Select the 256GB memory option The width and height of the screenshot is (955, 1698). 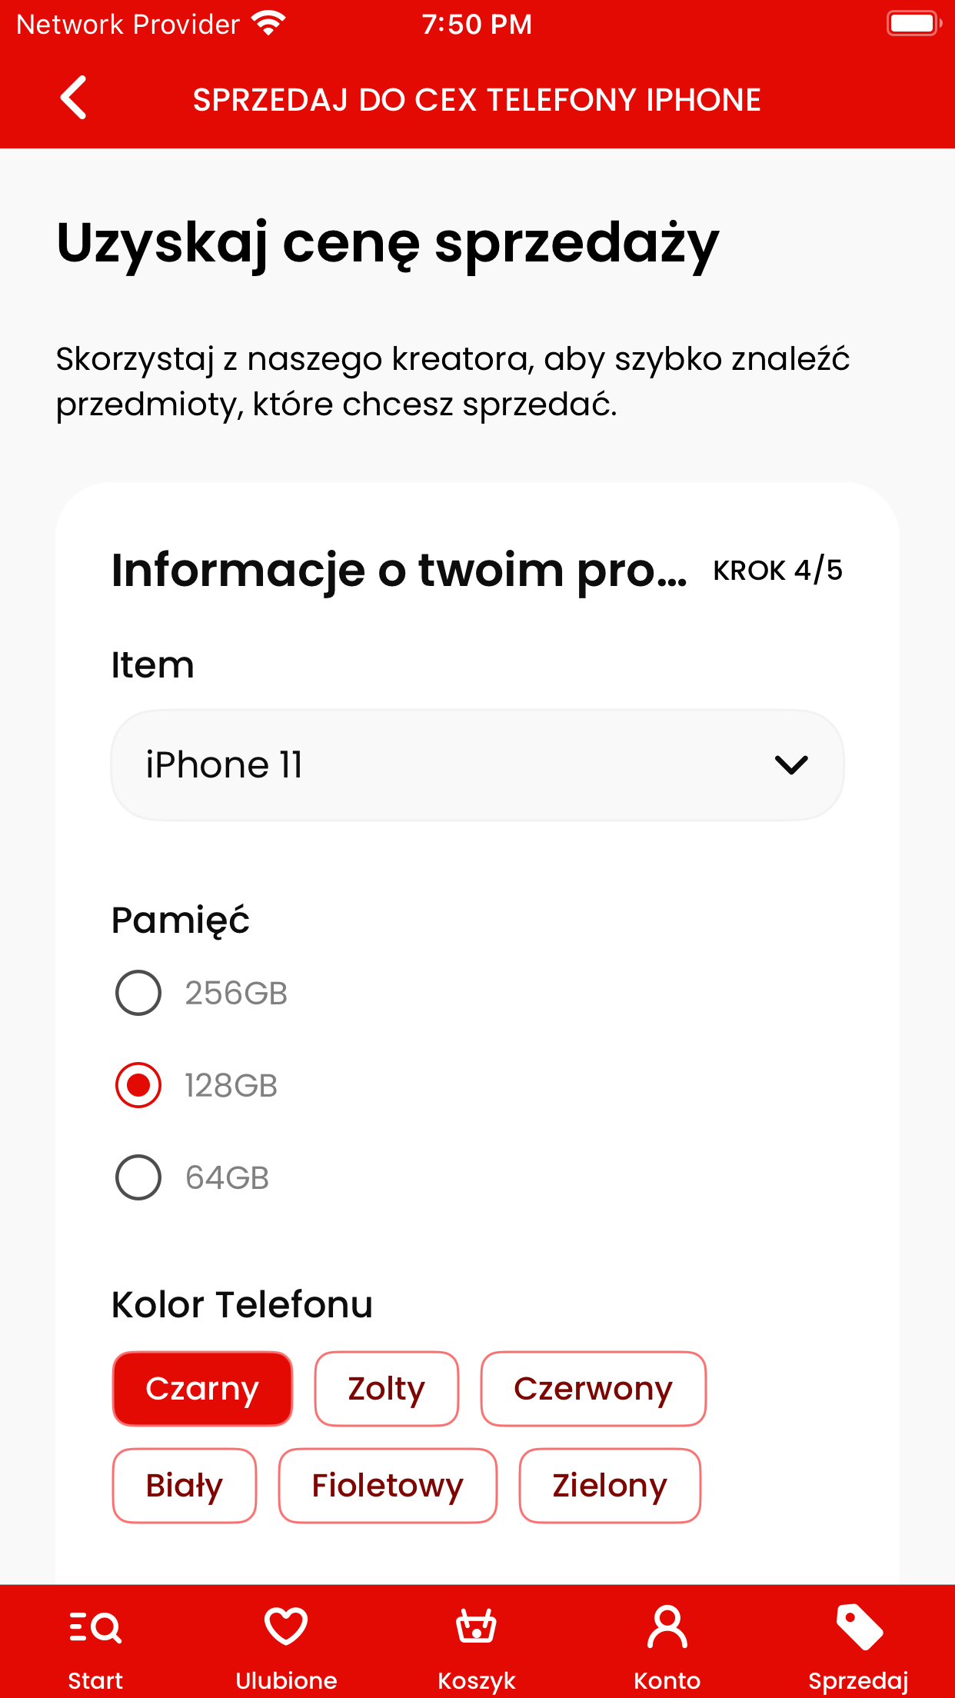(x=138, y=993)
